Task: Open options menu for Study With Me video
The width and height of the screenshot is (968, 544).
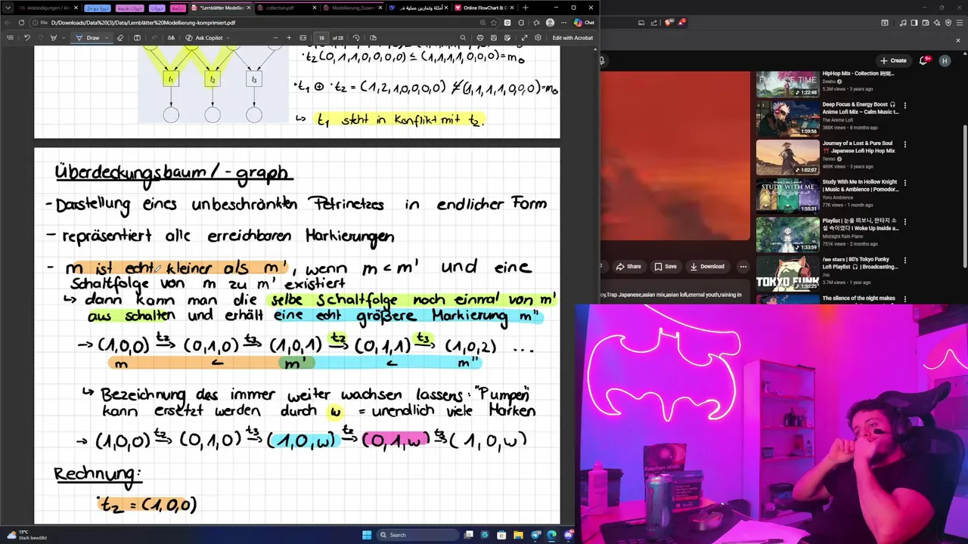Action: (904, 182)
